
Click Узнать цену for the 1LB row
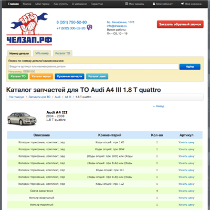click(186, 177)
